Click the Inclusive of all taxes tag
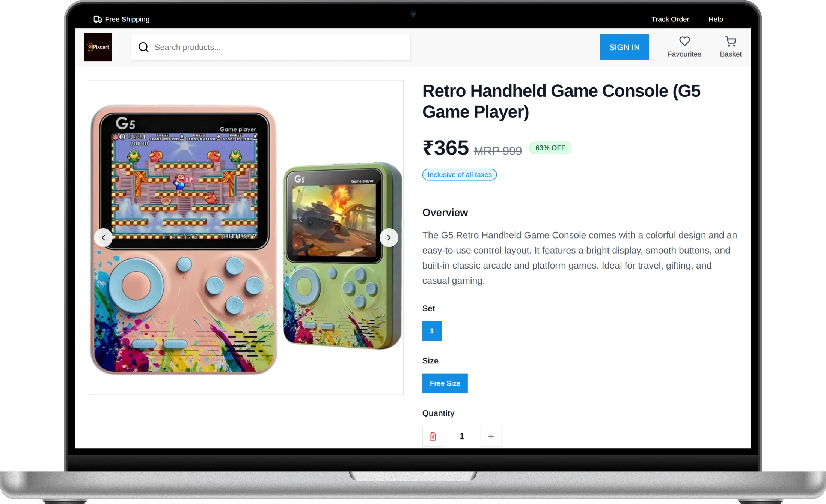Screen dimensions: 826x504 [x=460, y=175]
